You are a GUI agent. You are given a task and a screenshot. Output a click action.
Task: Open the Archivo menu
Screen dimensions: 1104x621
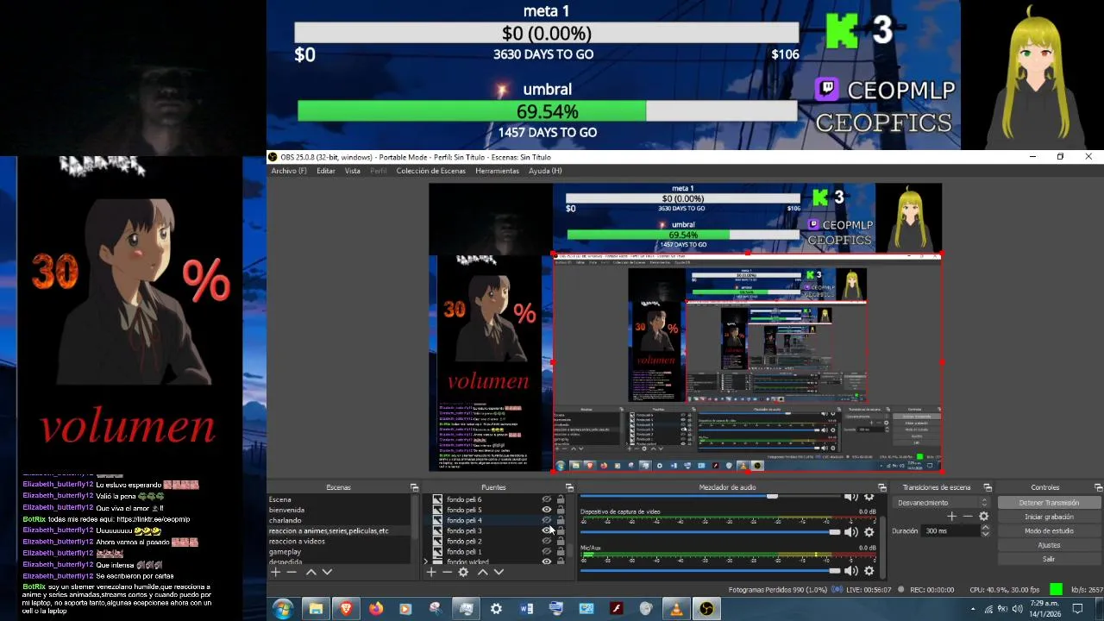coord(289,171)
